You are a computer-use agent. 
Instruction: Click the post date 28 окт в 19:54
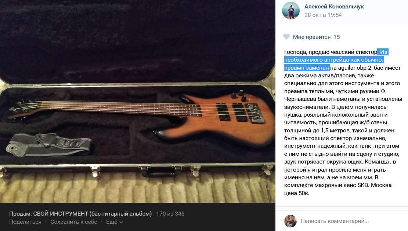coord(323,15)
